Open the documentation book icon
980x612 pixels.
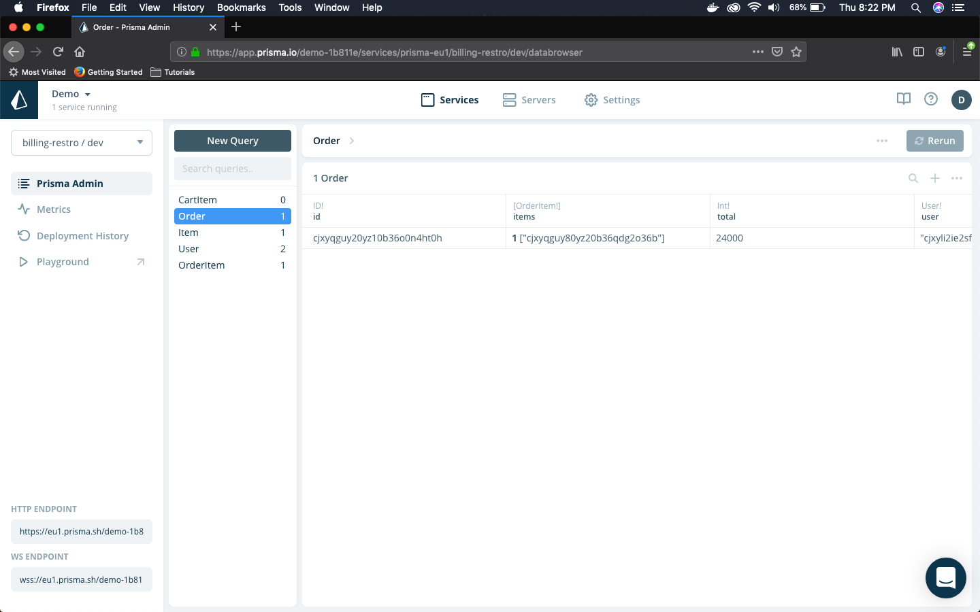click(x=904, y=99)
